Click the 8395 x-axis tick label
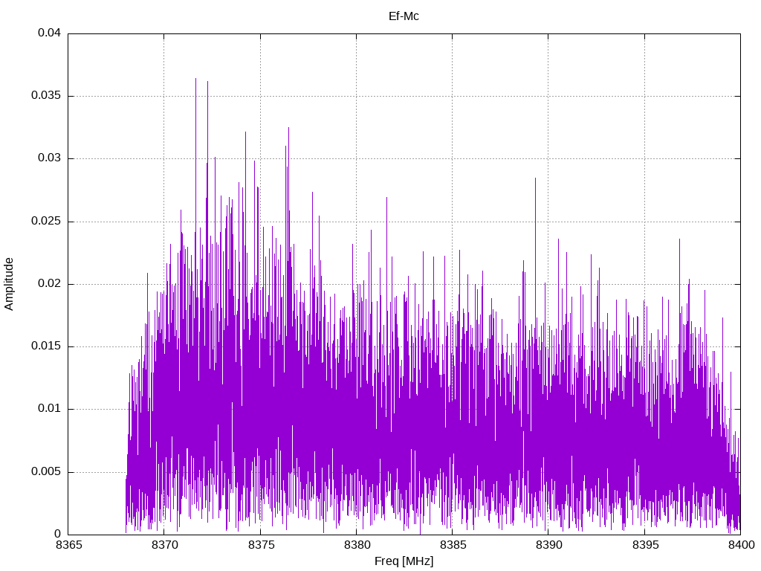Image resolution: width=761 pixels, height=571 pixels. click(x=645, y=545)
